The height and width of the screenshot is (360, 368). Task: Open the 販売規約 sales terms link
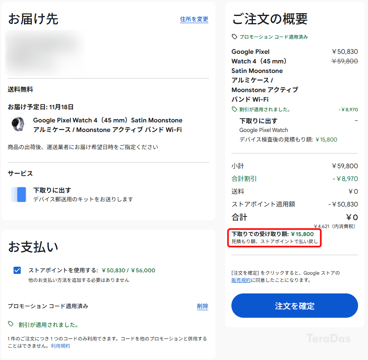(241, 280)
